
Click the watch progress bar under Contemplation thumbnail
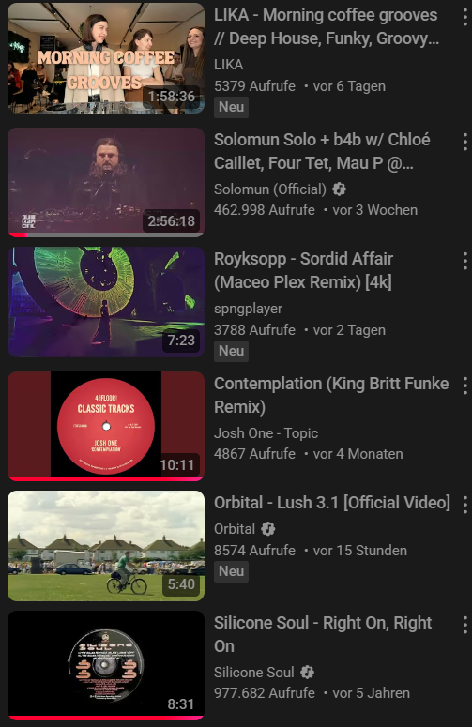click(x=106, y=478)
